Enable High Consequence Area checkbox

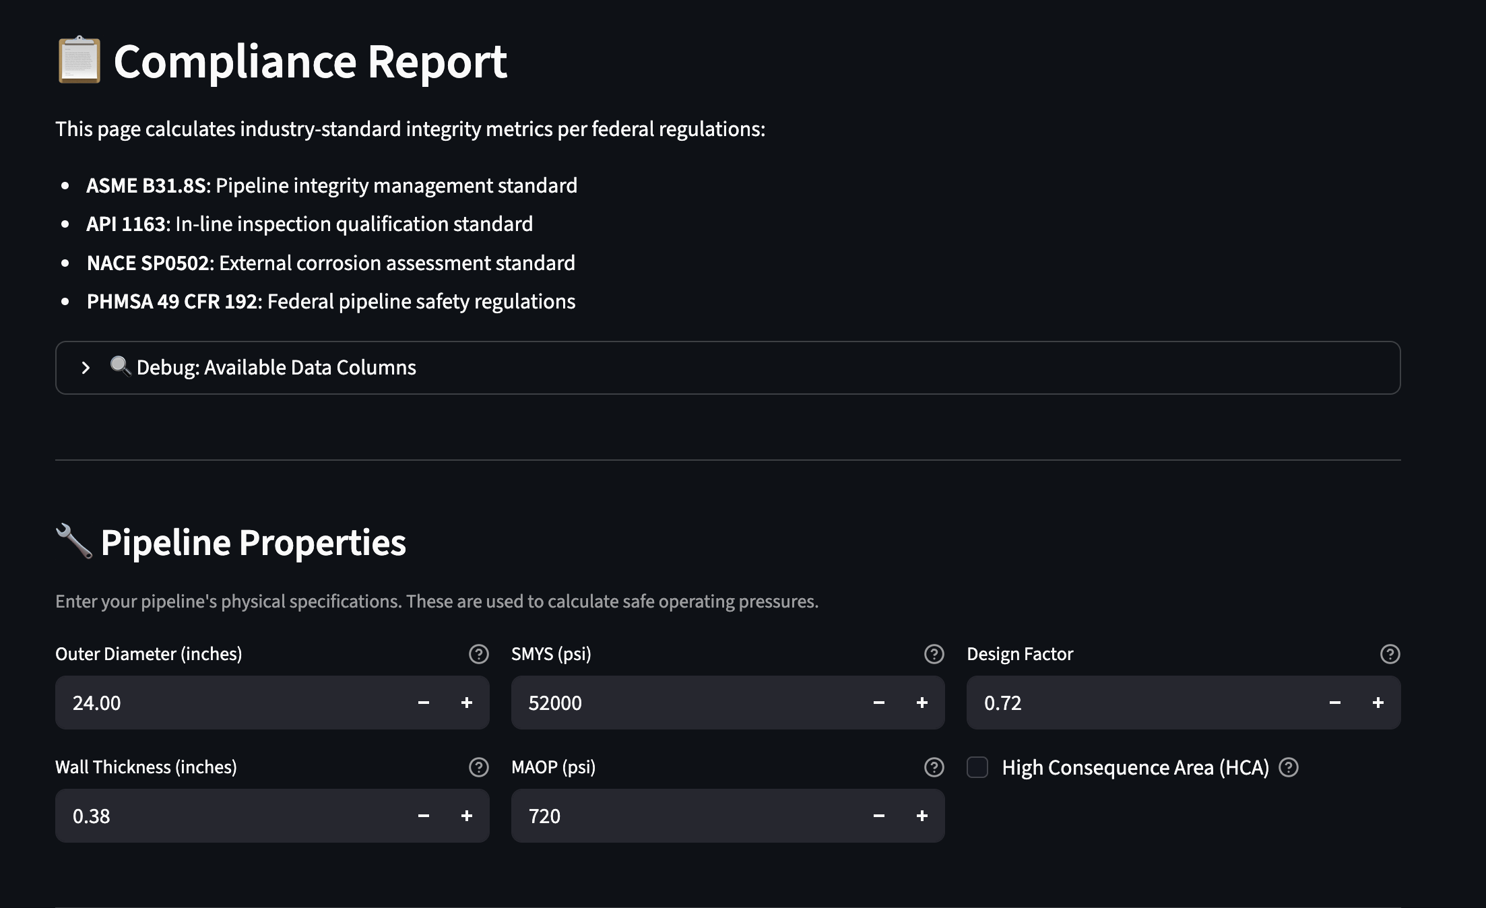point(977,767)
